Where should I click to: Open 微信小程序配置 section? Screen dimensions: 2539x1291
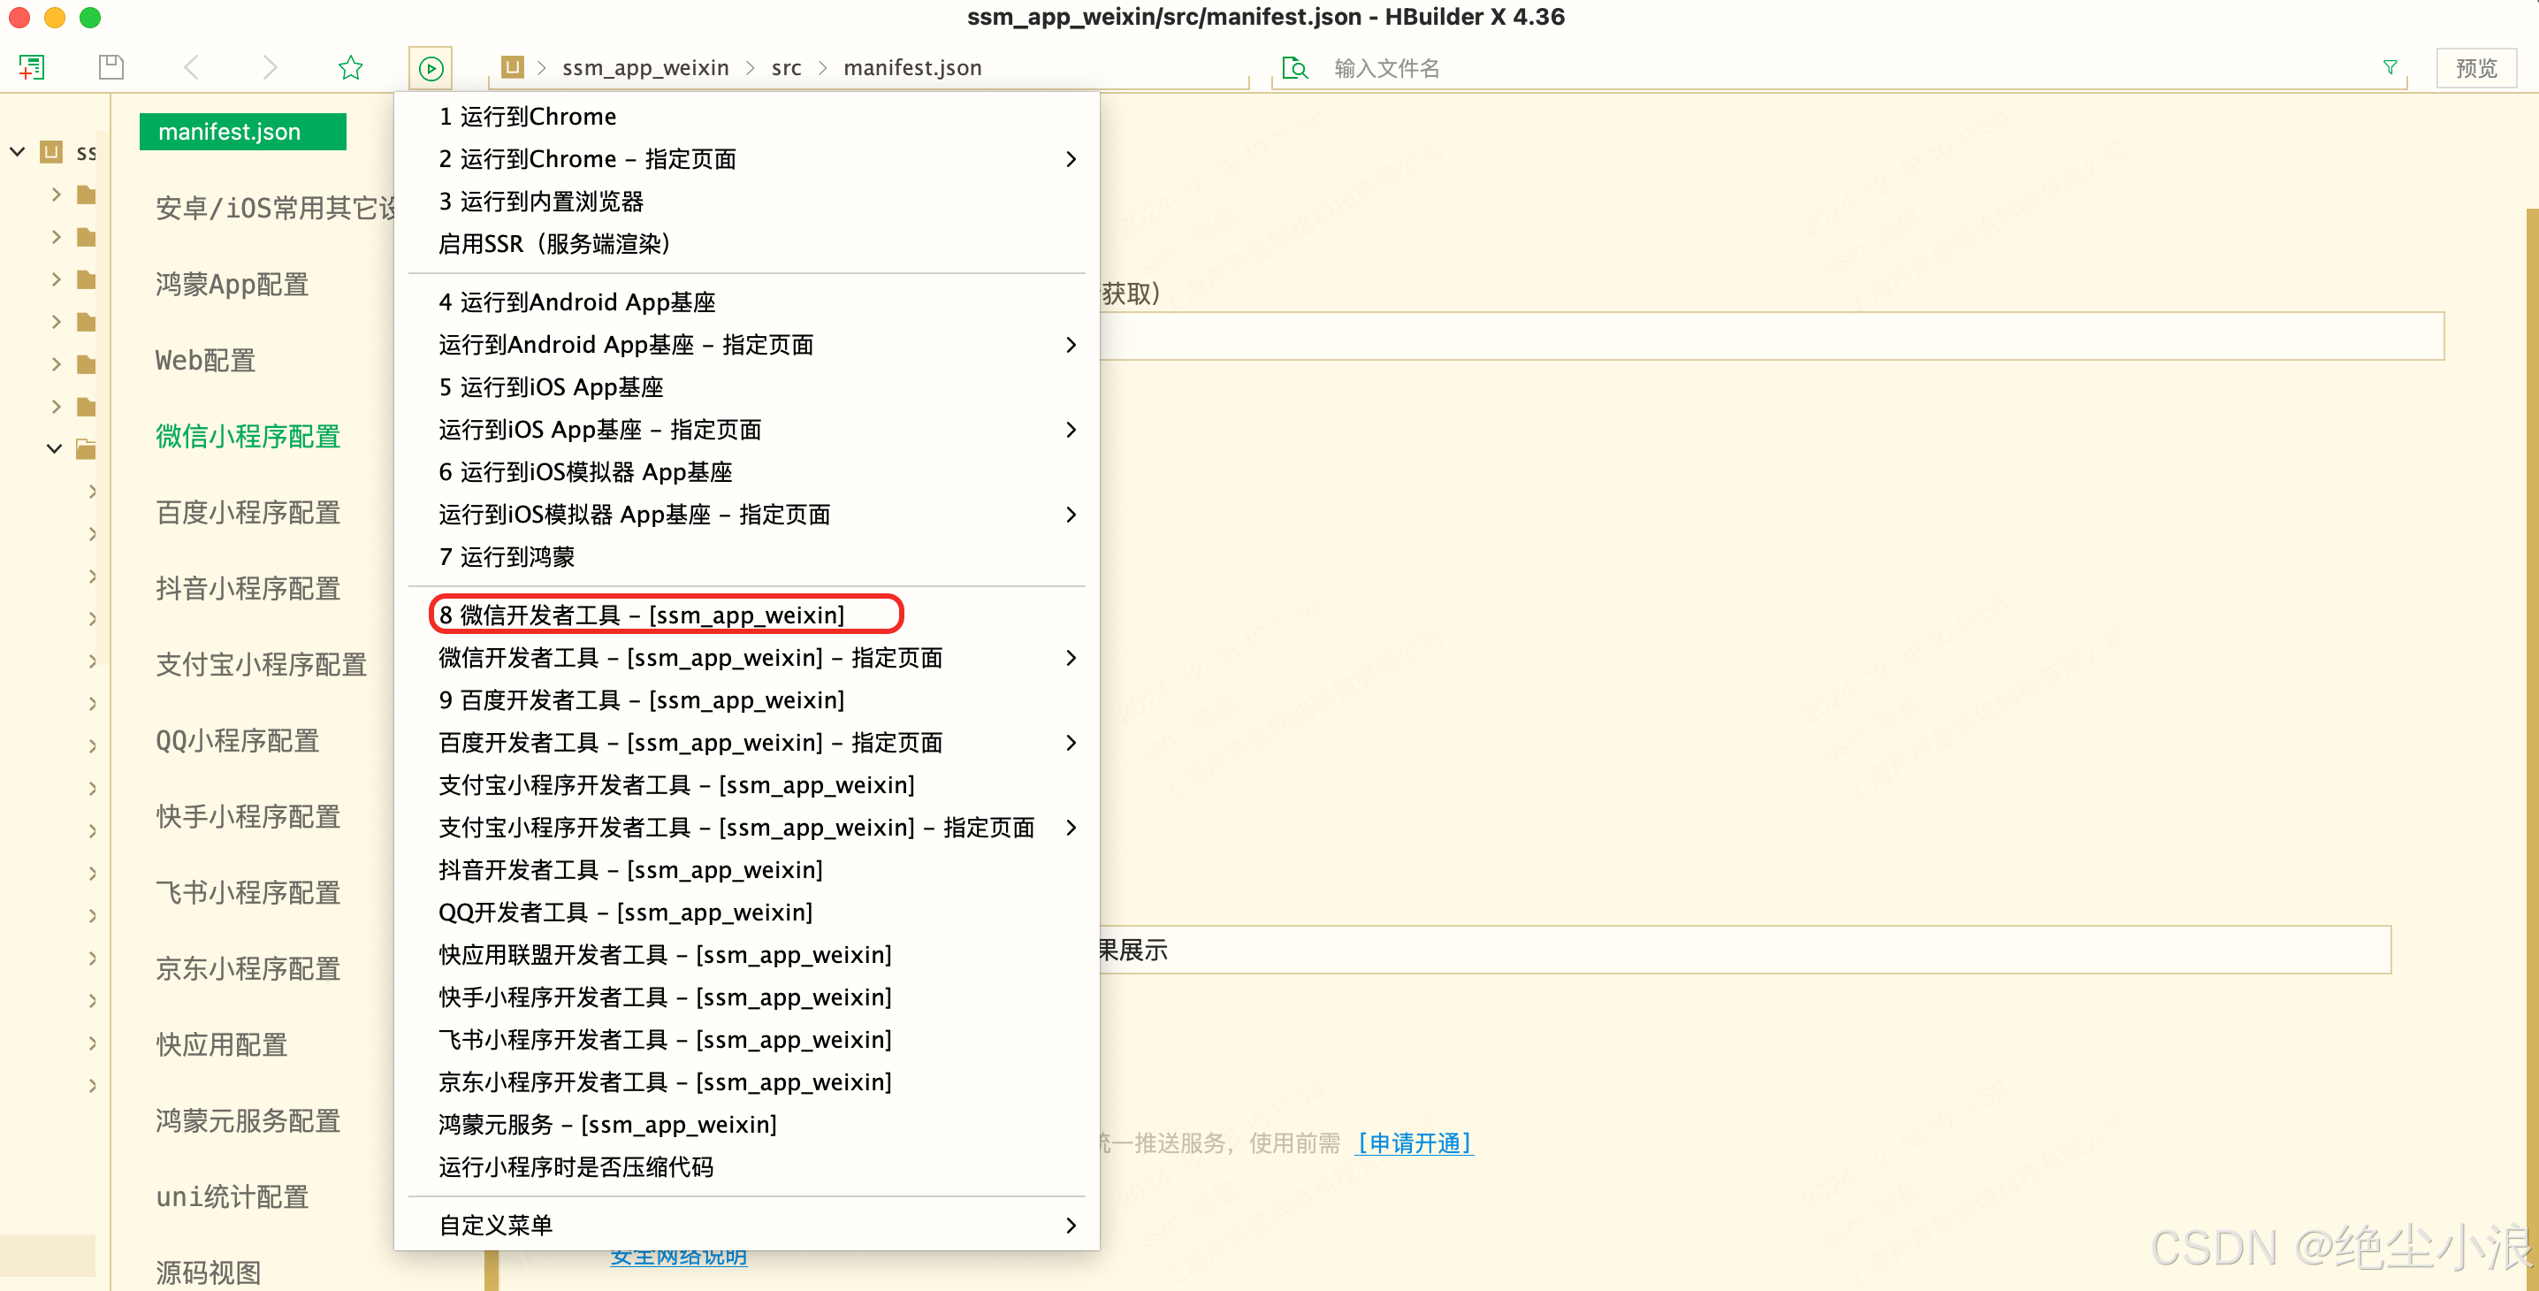[x=248, y=436]
